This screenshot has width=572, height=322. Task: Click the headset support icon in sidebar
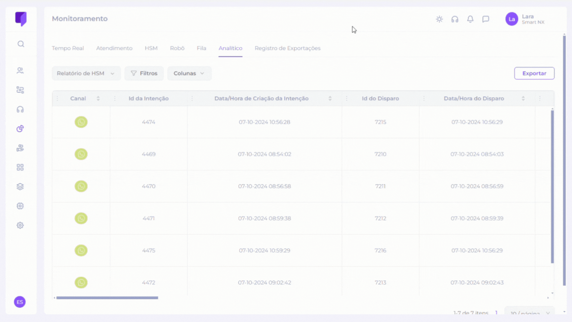pos(20,109)
